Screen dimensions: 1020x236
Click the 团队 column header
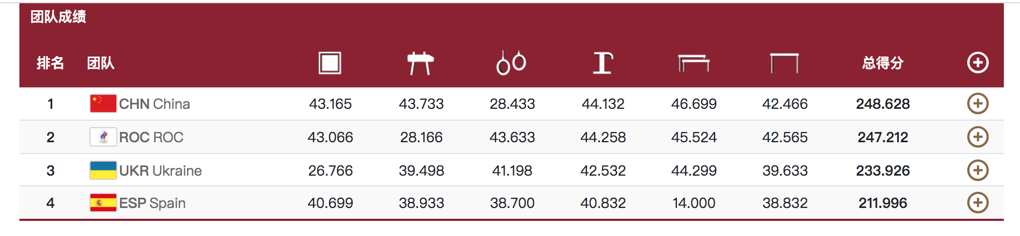[101, 63]
